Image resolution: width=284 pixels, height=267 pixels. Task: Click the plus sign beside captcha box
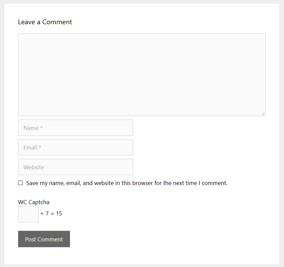coord(42,214)
